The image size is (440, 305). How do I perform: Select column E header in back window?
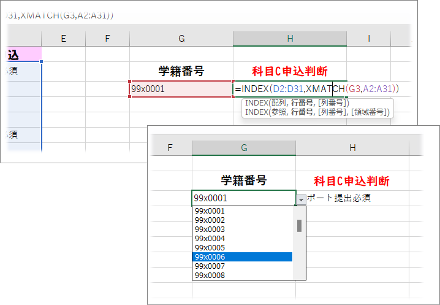pyautogui.click(x=63, y=39)
